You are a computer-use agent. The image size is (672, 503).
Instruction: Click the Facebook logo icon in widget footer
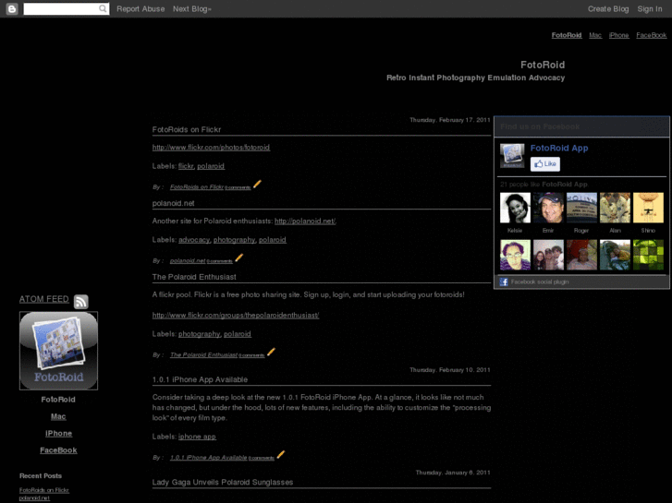click(504, 281)
